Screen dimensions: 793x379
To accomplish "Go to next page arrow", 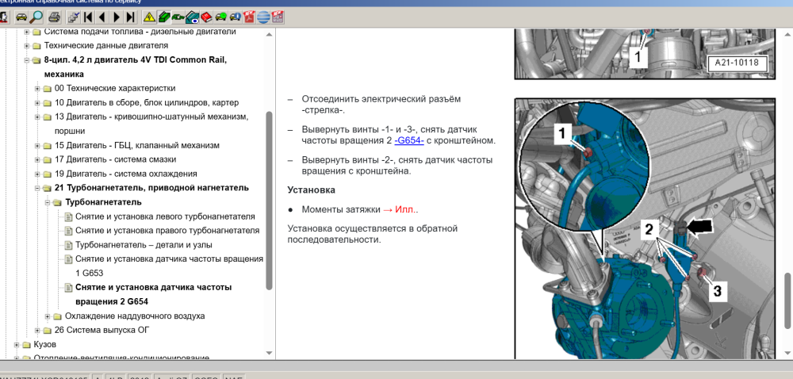I will coord(117,17).
